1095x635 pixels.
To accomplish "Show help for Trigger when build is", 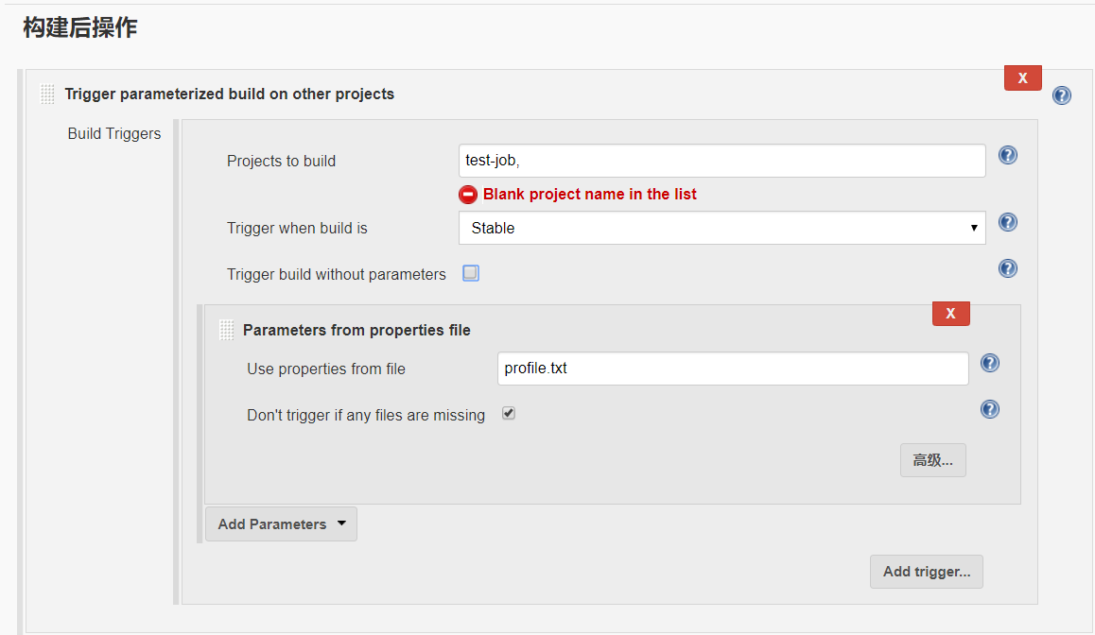I will 1008,223.
